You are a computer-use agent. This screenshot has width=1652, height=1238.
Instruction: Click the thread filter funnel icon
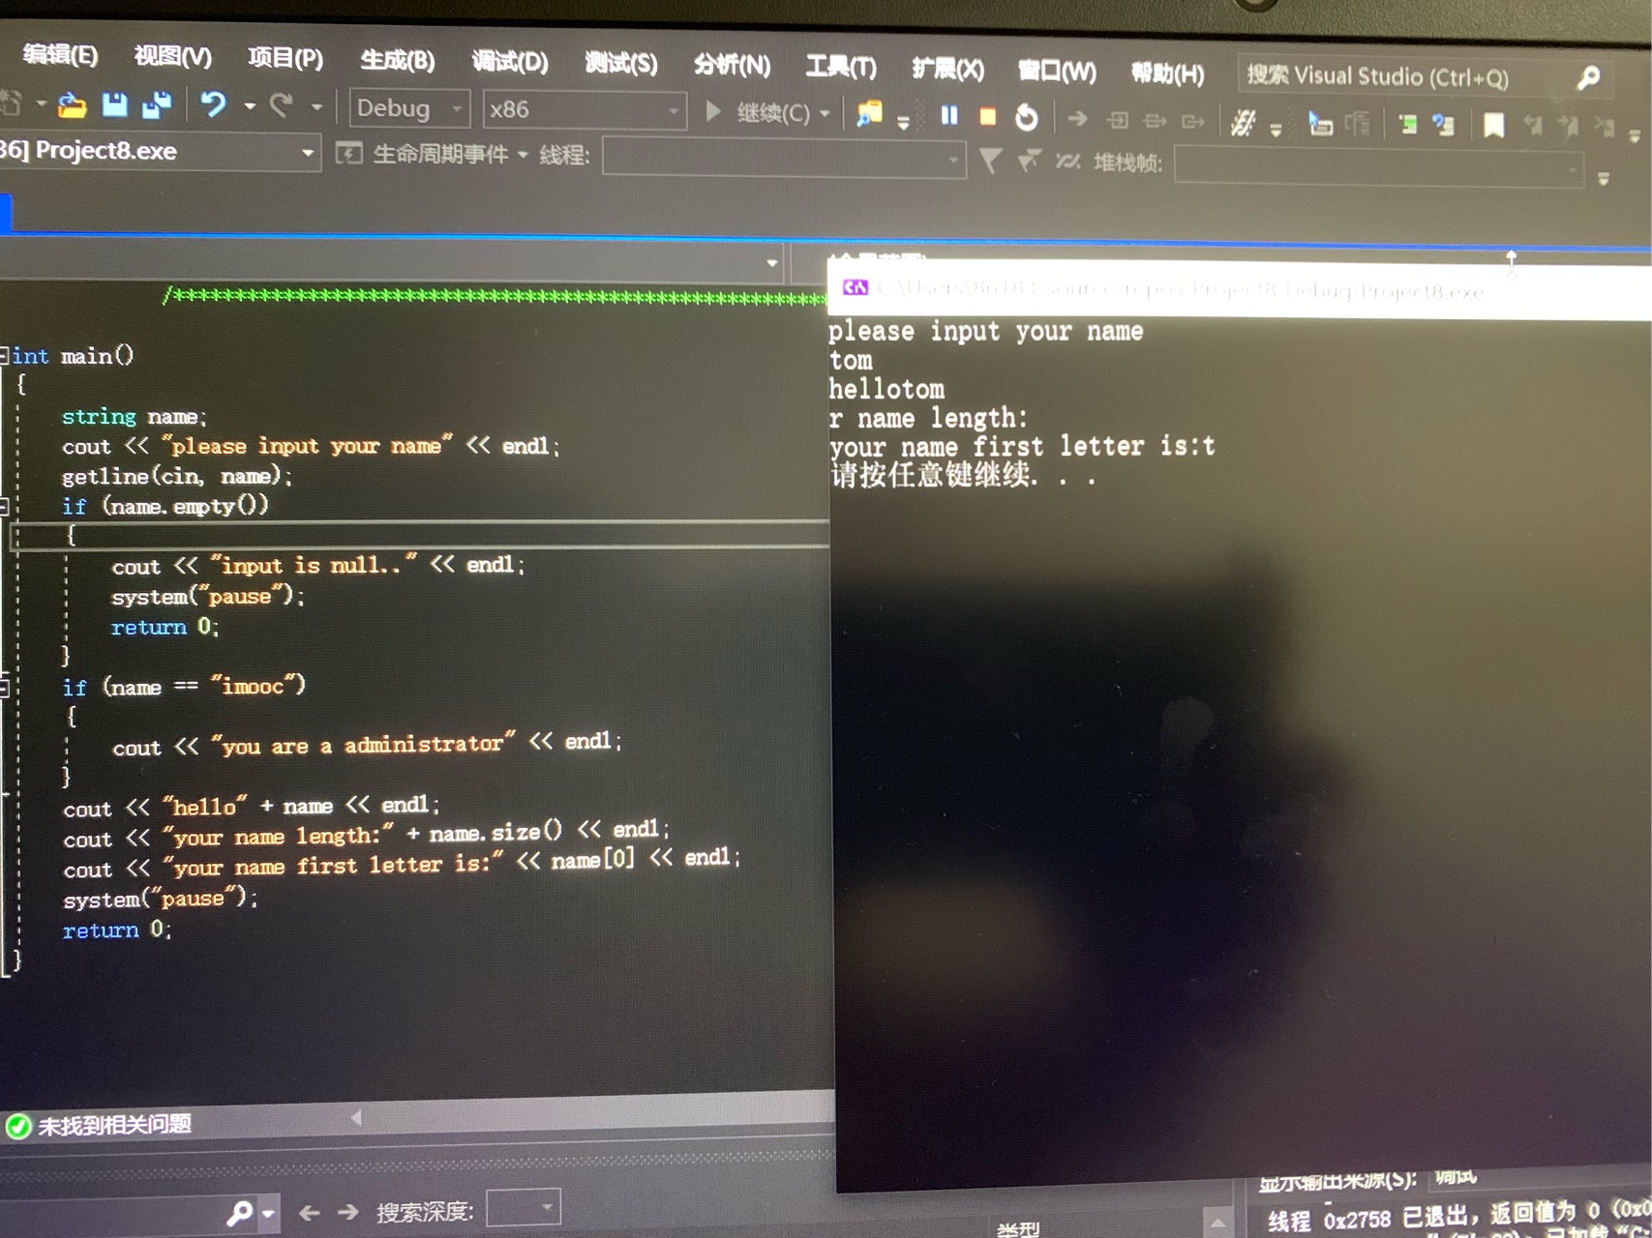point(990,160)
